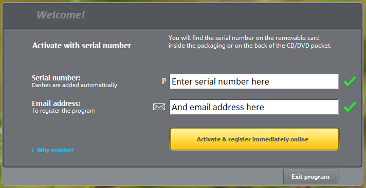This screenshot has height=188, width=366.
Task: Select the And email address here text
Action: (218, 107)
